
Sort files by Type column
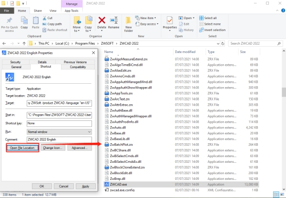(x=211, y=52)
